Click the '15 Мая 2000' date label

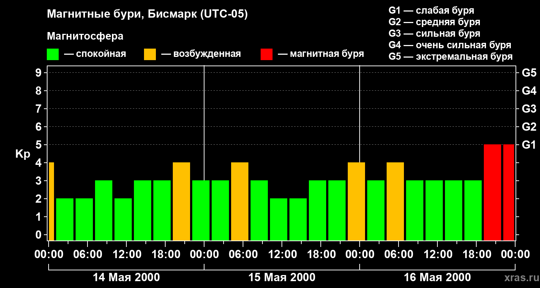coord(282,278)
